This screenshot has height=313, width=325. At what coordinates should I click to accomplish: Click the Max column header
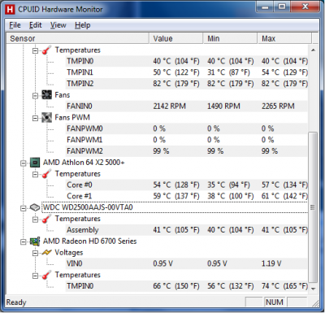284,38
